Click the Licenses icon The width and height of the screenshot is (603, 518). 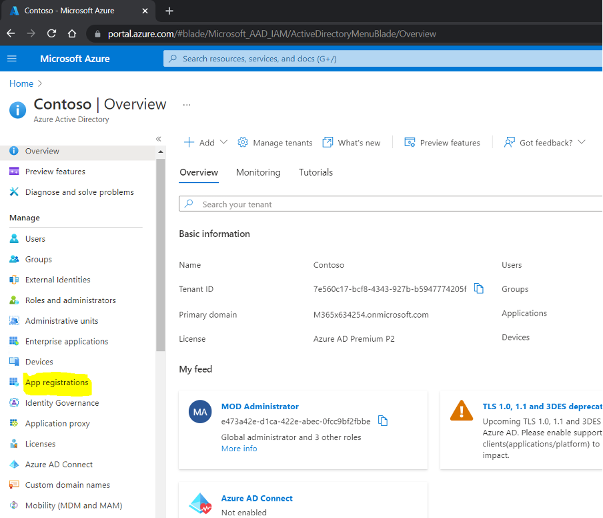tap(14, 444)
